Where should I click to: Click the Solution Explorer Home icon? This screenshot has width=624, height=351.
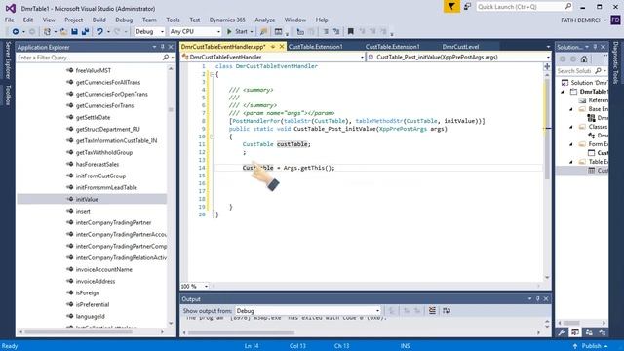tap(584, 58)
